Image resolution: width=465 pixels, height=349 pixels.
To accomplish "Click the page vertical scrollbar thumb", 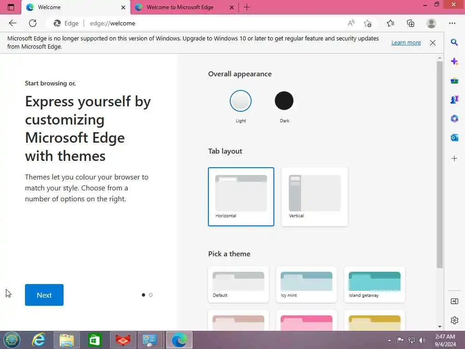I will pos(440,165).
